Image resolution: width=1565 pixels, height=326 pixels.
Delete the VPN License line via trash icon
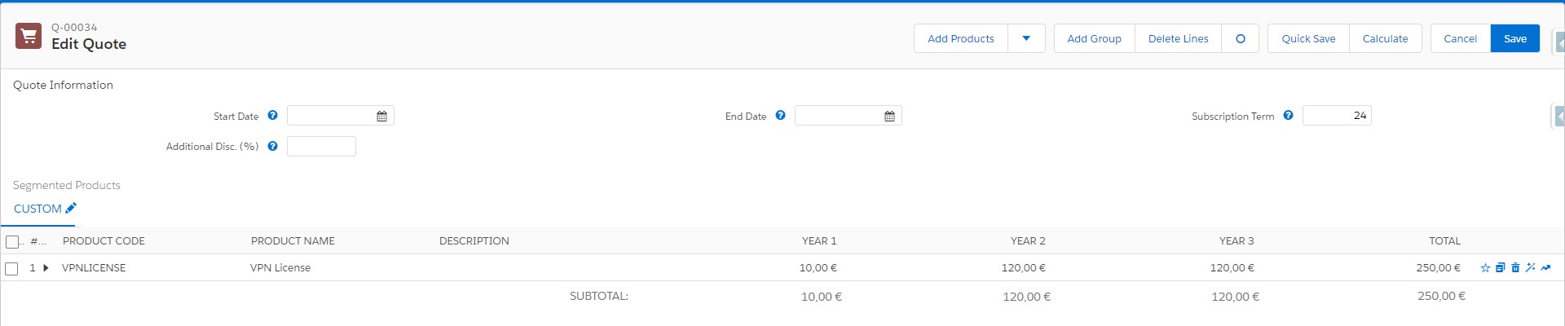1515,268
